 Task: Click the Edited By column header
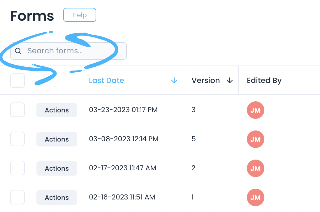tap(264, 81)
